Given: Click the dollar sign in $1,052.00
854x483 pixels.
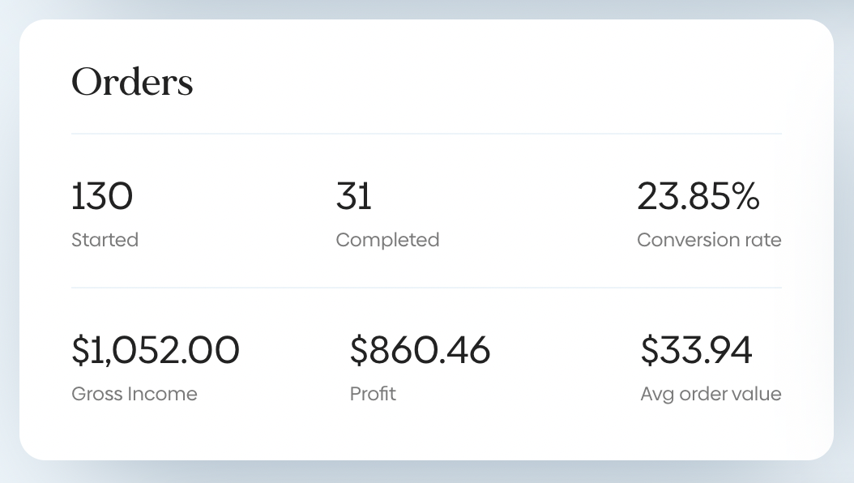Looking at the screenshot, I should 79,351.
